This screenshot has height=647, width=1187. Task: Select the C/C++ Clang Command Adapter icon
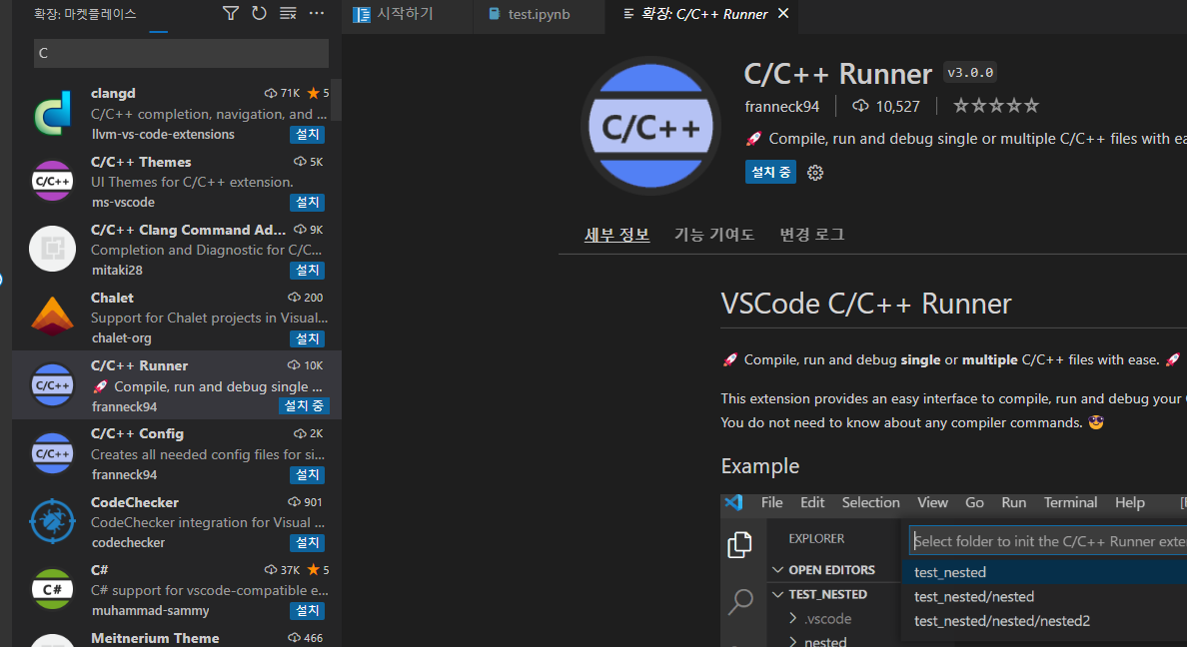(x=52, y=249)
